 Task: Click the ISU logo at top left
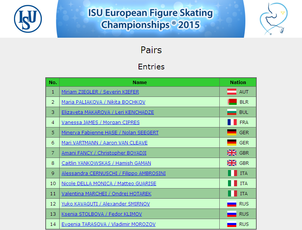(x=28, y=19)
